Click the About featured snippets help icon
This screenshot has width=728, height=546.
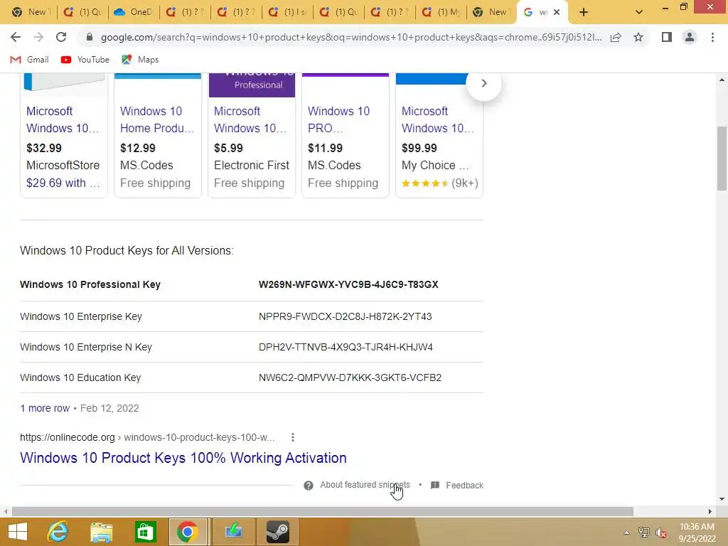click(309, 485)
